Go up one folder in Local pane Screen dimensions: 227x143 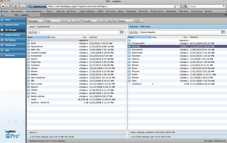point(35,32)
